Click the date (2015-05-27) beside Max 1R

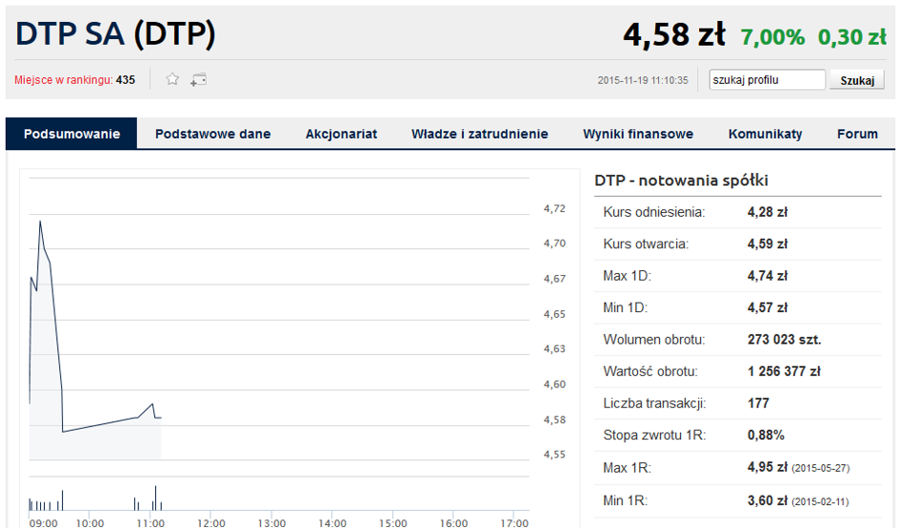(820, 468)
